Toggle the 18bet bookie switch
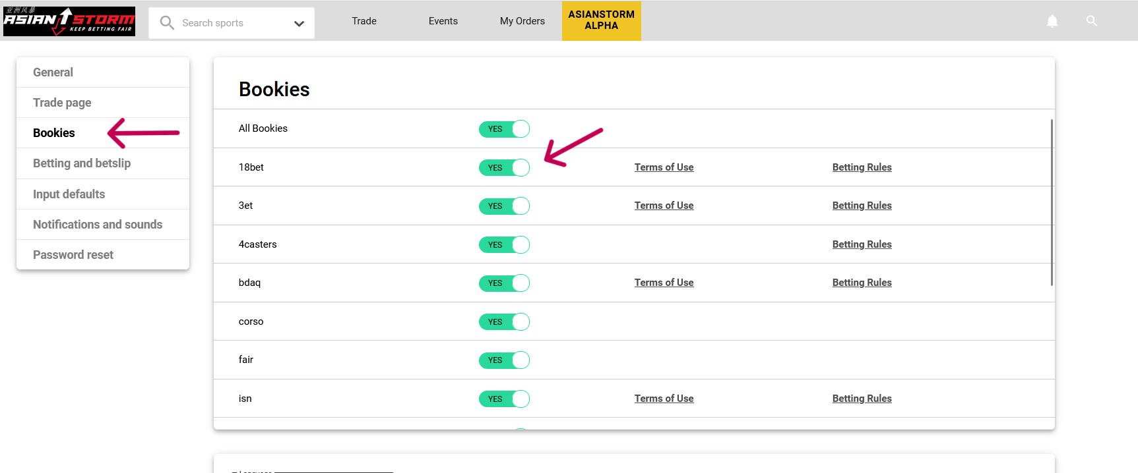Image resolution: width=1138 pixels, height=473 pixels. pos(505,168)
